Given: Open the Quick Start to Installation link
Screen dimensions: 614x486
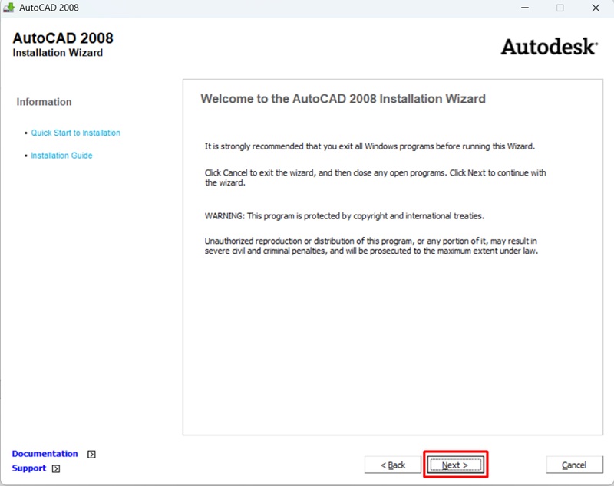Looking at the screenshot, I should tap(75, 133).
